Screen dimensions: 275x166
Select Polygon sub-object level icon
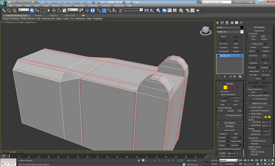pyautogui.click(x=233, y=87)
